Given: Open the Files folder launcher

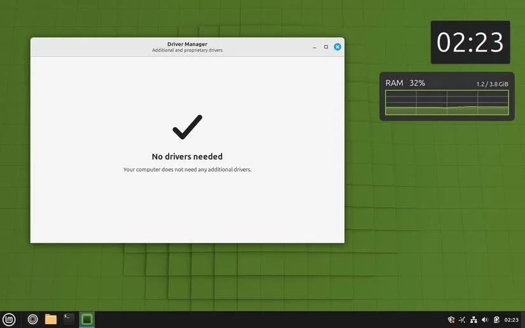Looking at the screenshot, I should coord(51,320).
